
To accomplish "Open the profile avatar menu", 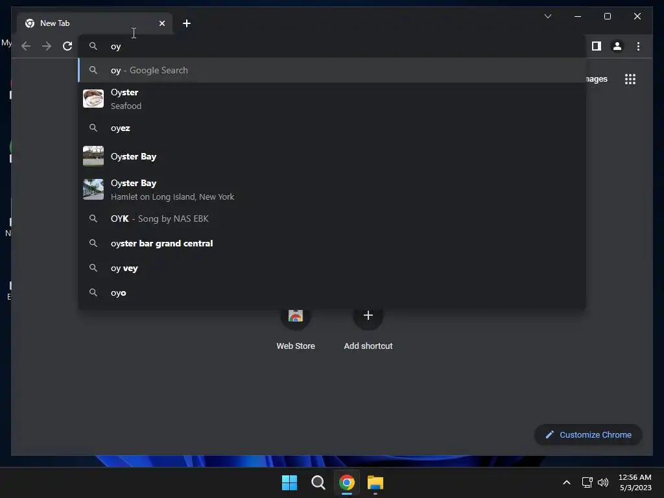I will click(617, 46).
